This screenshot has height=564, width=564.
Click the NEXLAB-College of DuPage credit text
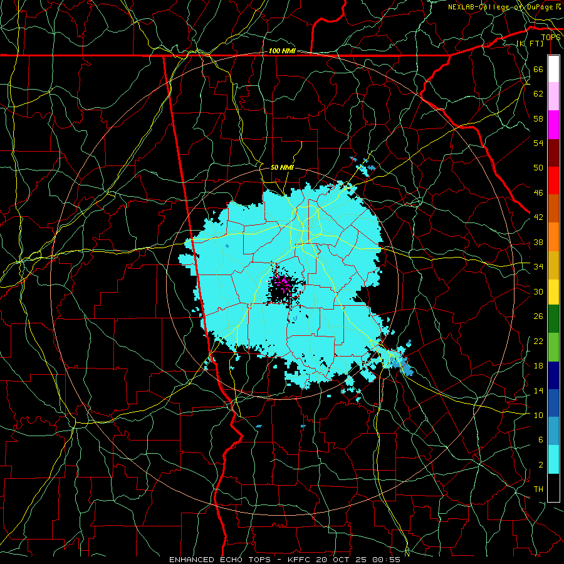tap(504, 7)
